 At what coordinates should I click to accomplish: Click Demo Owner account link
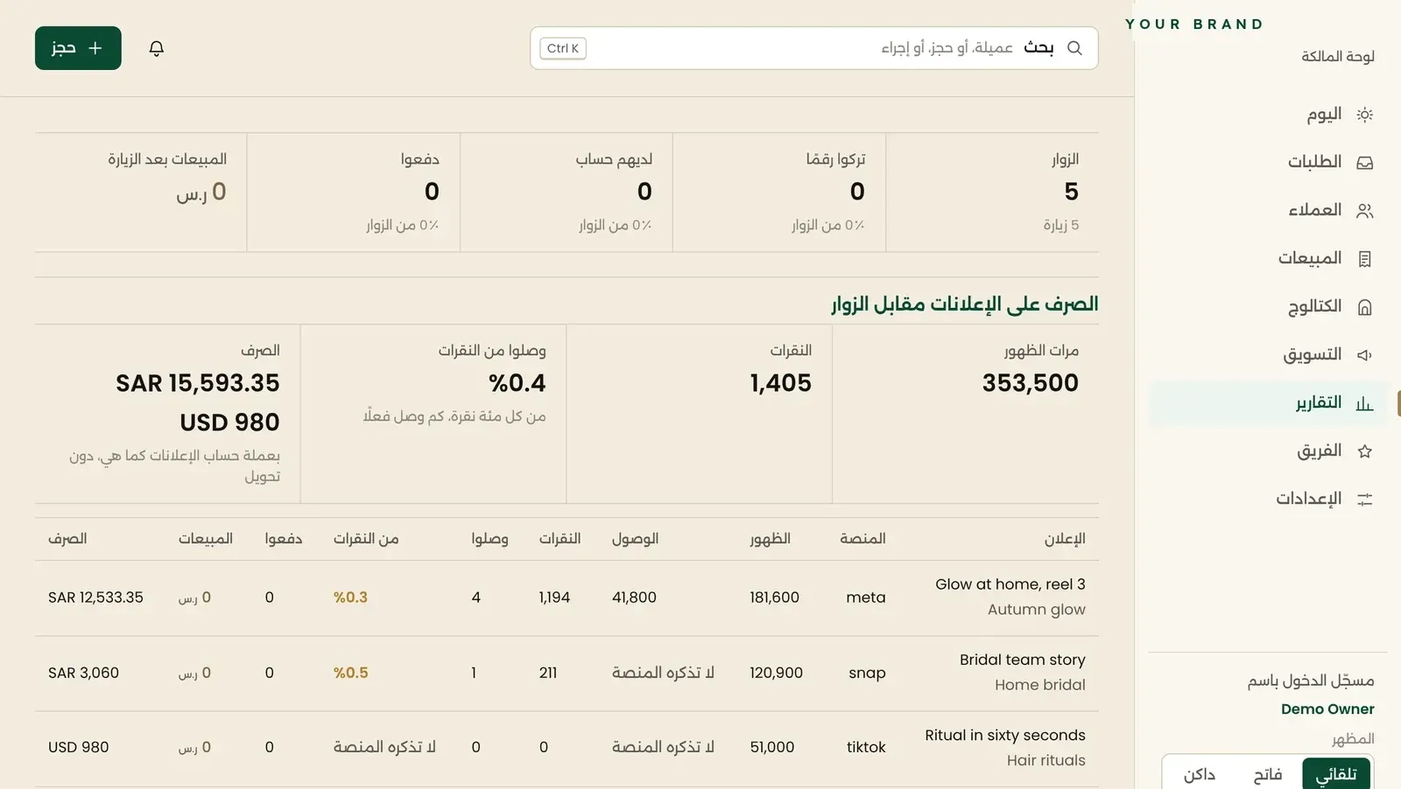pos(1327,709)
